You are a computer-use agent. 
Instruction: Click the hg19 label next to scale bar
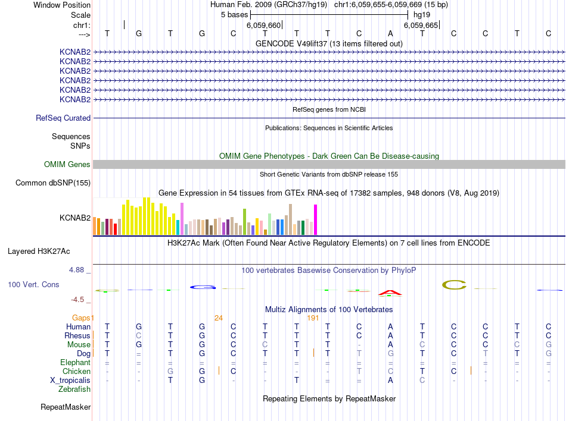coord(422,15)
